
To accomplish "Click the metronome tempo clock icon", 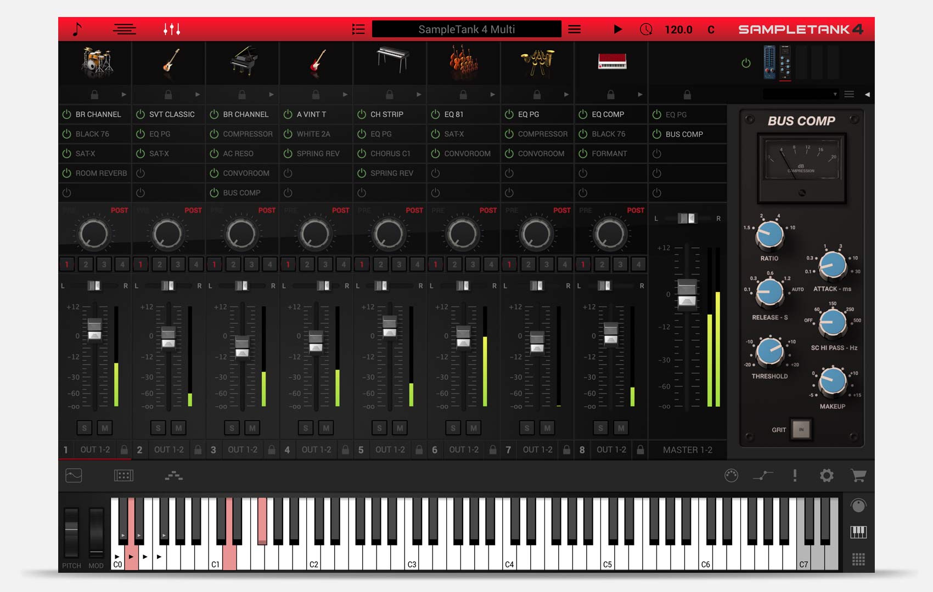I will (x=646, y=29).
